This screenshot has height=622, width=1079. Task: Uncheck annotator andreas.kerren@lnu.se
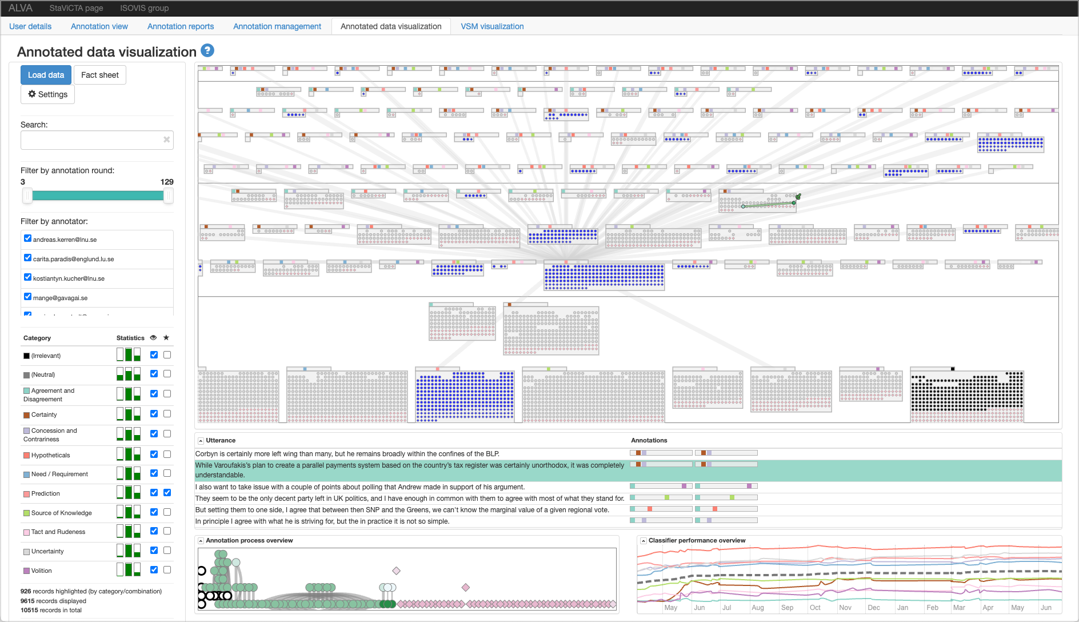click(27, 238)
